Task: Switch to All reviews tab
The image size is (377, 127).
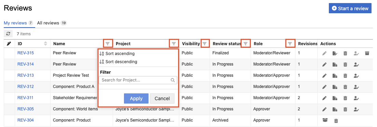Action: point(52,23)
